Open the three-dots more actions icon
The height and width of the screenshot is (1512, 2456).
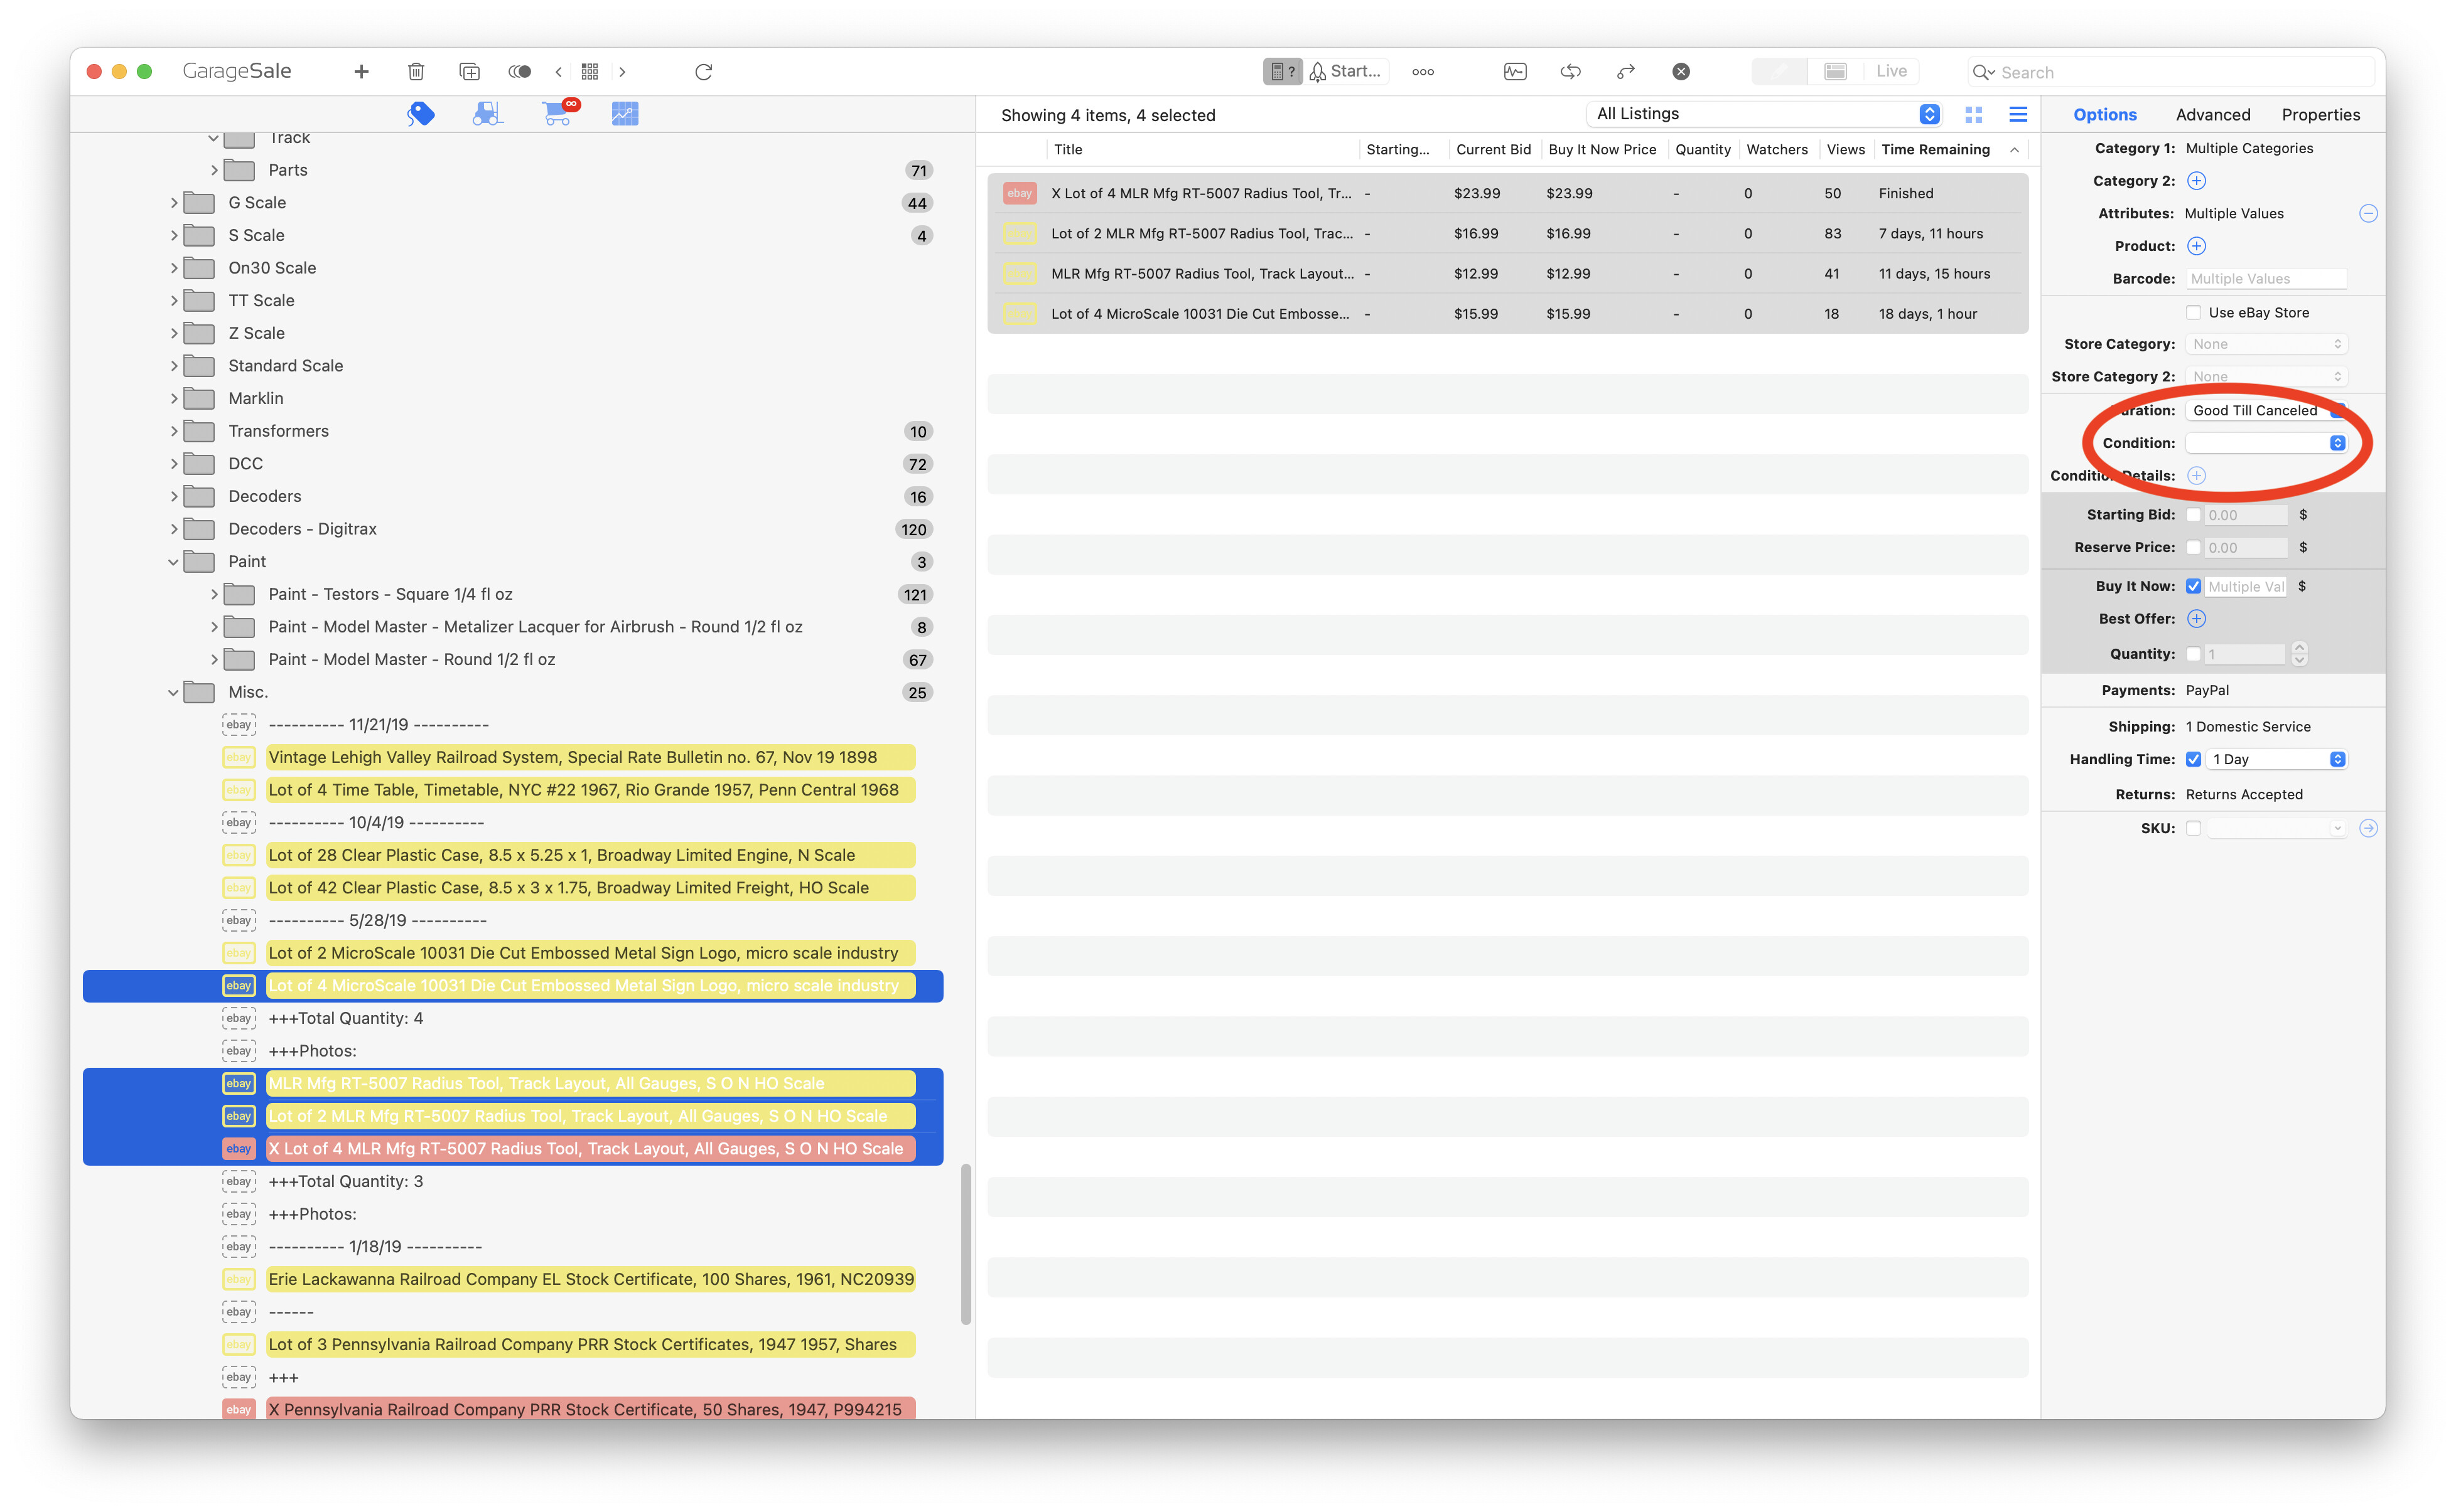tap(1423, 71)
